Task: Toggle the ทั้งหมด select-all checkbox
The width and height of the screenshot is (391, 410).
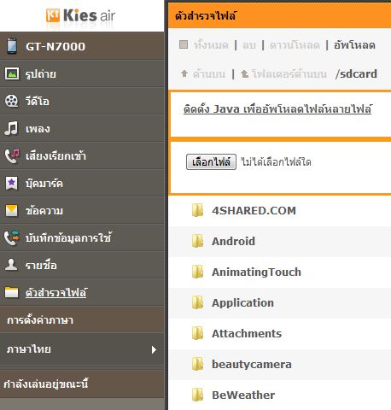Action: click(184, 44)
